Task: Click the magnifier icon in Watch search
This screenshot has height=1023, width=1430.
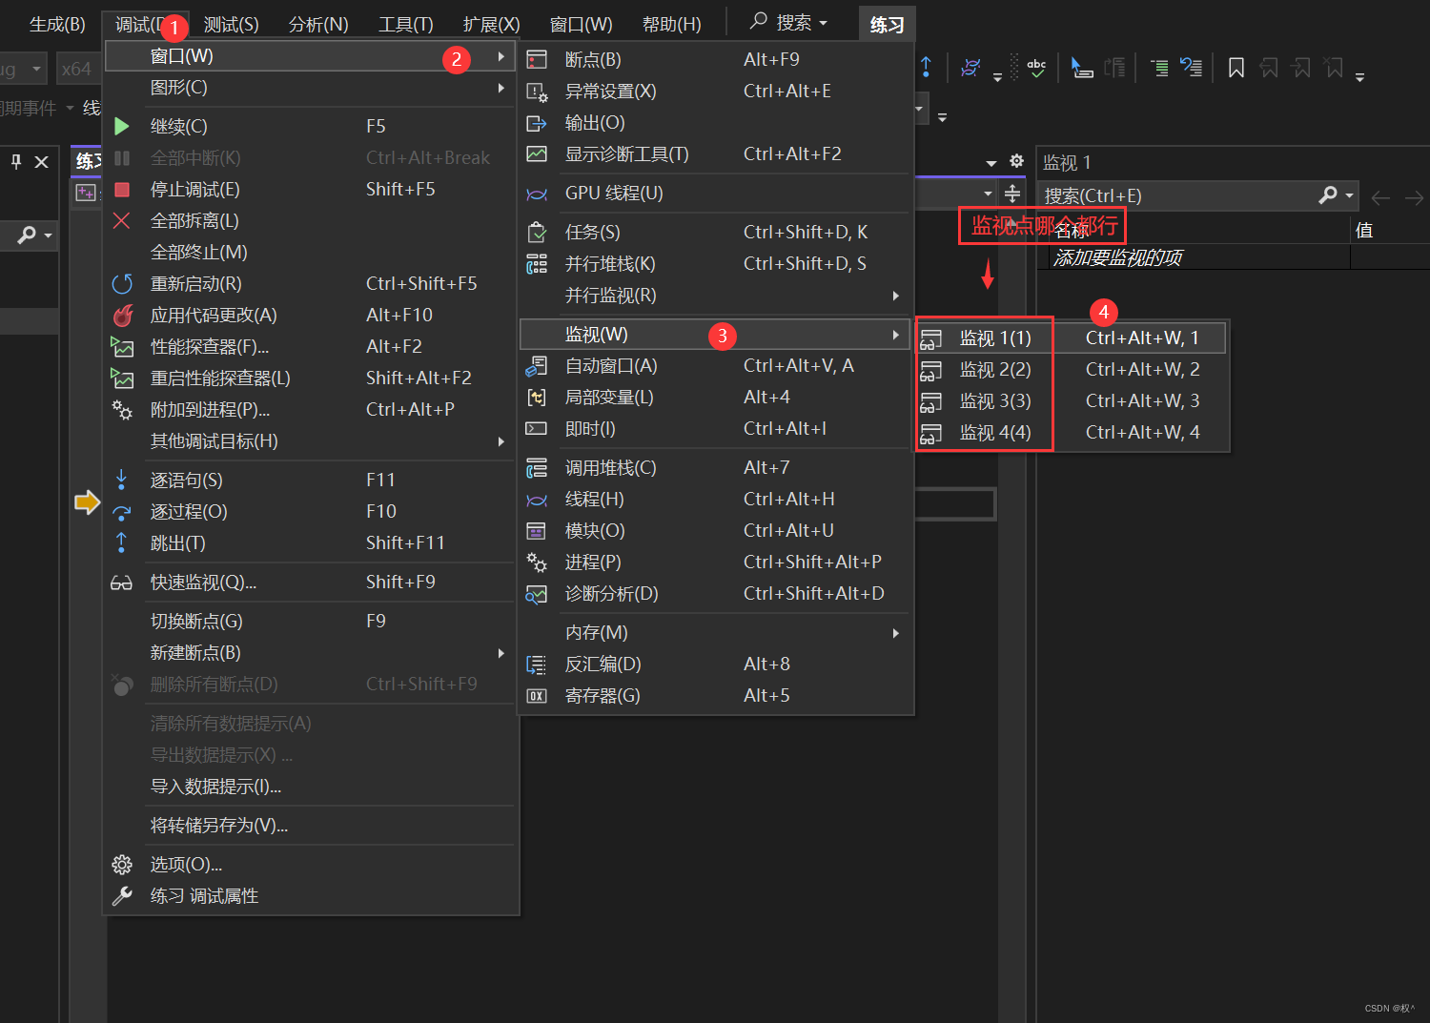Action: pos(1328,195)
